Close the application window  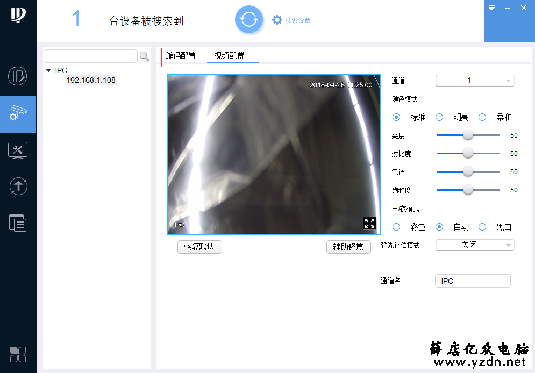point(524,8)
